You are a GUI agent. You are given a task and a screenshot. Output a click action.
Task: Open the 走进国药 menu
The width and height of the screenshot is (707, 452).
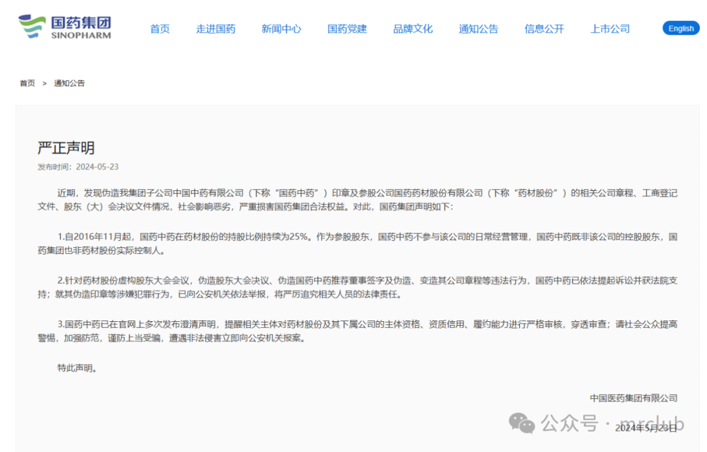point(215,29)
